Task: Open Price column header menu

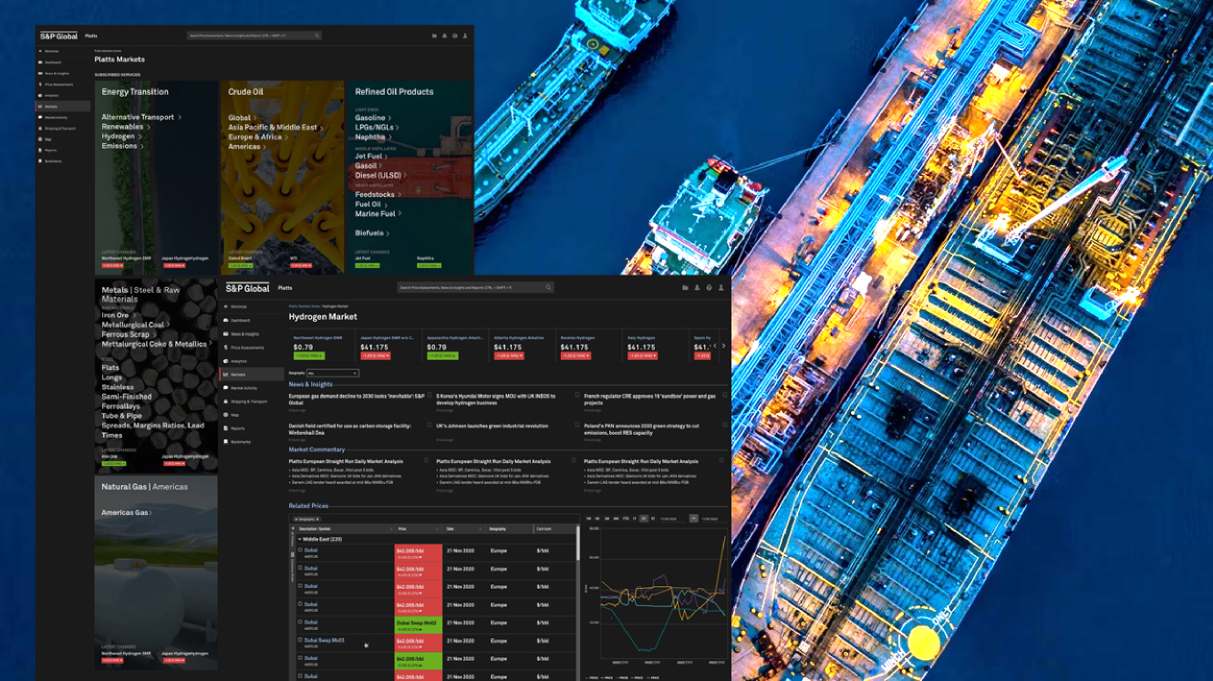Action: click(440, 529)
